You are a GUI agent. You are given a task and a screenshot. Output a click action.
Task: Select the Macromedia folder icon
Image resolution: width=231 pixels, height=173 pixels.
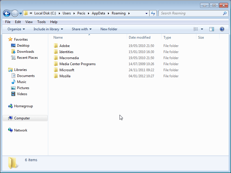56,58
